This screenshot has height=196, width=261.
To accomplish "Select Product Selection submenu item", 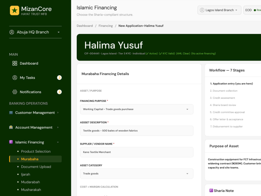I will (x=36, y=151).
